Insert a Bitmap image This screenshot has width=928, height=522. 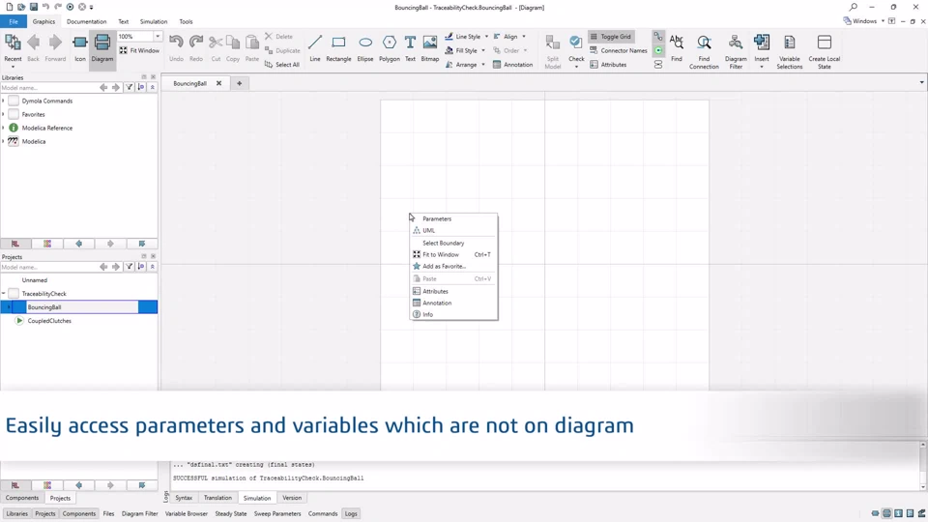click(429, 49)
